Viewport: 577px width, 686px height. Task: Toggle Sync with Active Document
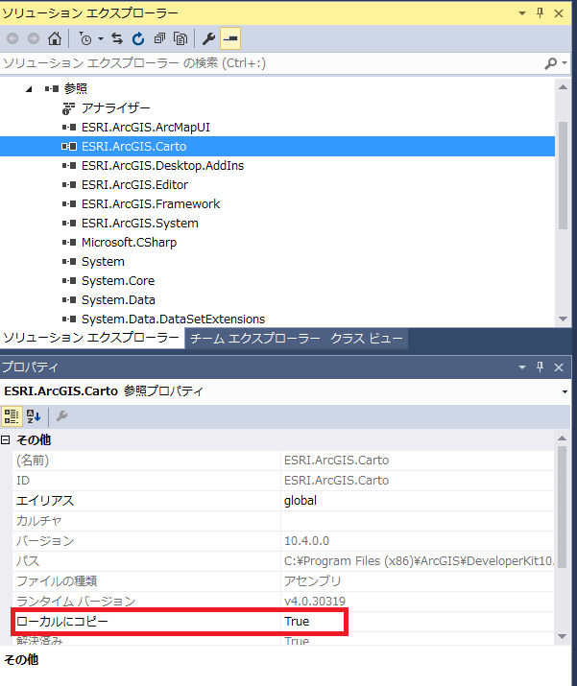tap(117, 39)
